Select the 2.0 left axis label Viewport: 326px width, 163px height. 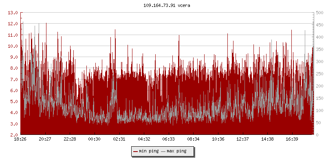[13, 135]
